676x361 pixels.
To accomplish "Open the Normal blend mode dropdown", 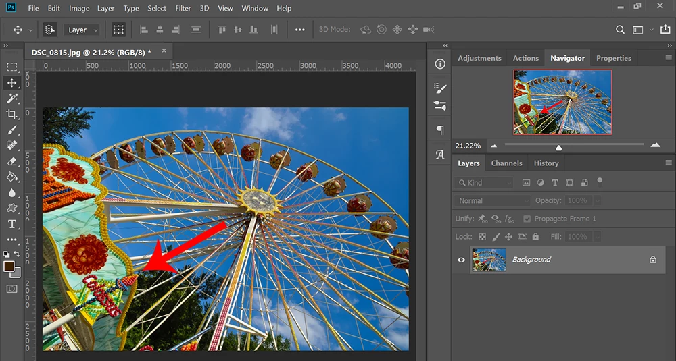I will (493, 200).
